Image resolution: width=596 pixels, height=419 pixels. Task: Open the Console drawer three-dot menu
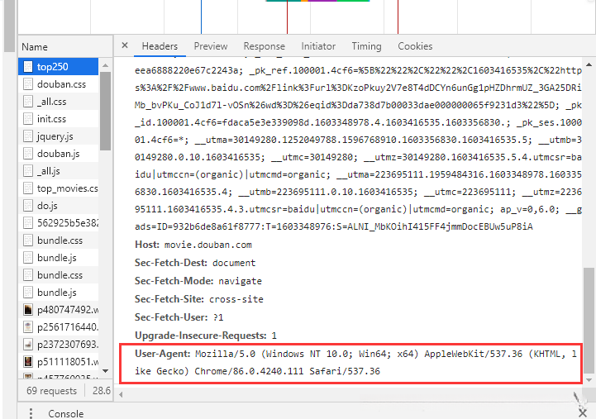click(31, 413)
